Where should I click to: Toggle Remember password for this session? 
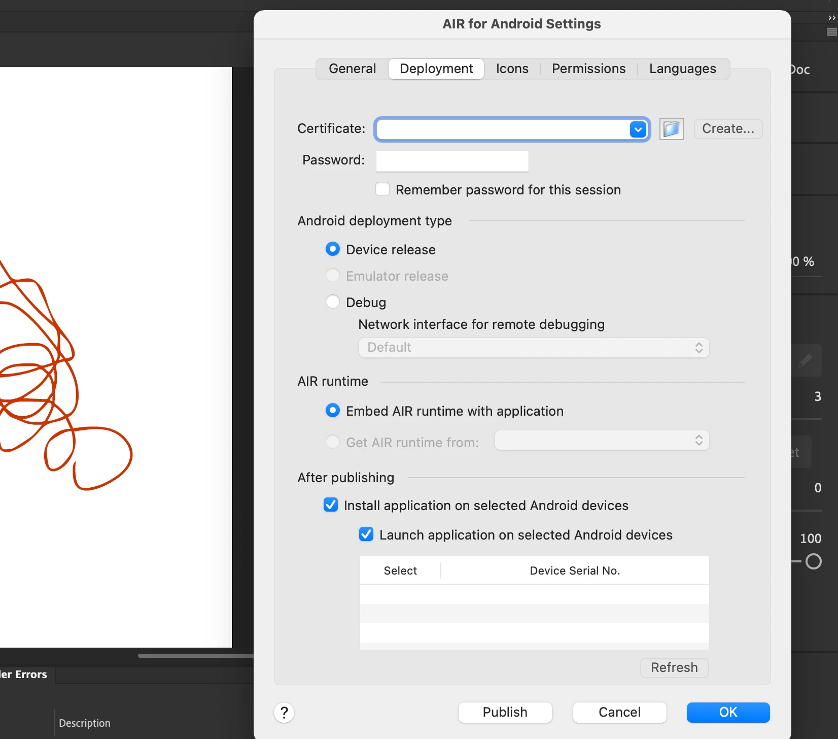[382, 189]
